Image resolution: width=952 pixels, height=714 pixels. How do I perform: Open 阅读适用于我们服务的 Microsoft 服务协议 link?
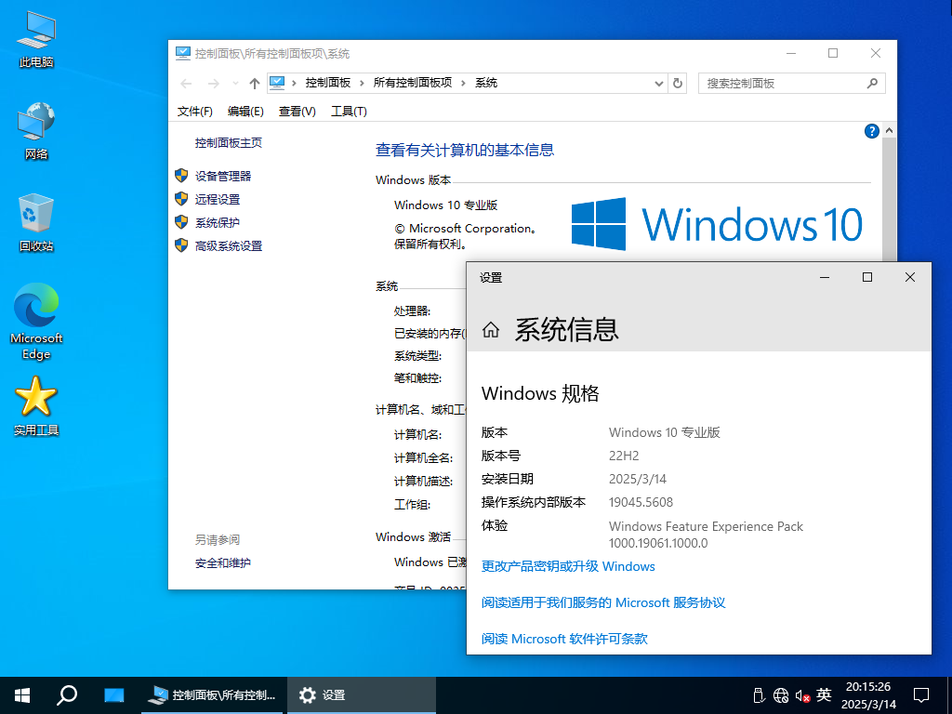602,602
